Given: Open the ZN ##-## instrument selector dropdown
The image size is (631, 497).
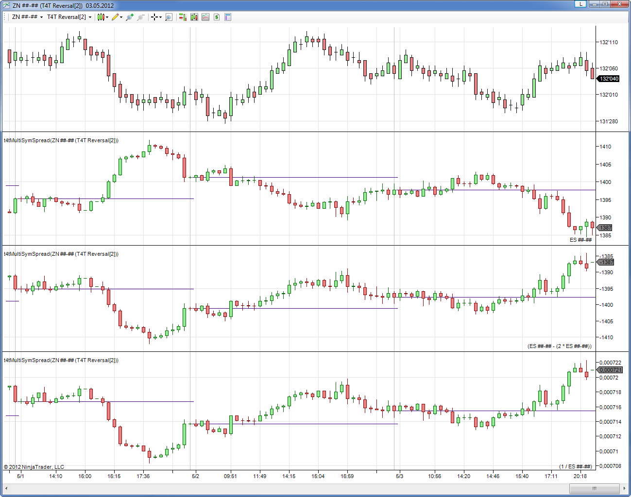Looking at the screenshot, I should tap(27, 17).
